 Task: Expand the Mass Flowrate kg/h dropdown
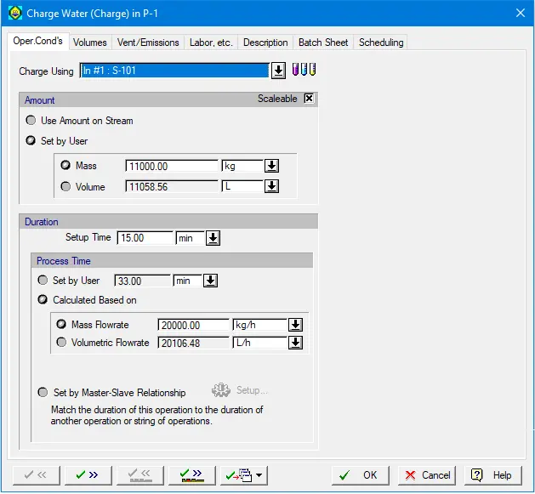tap(295, 325)
